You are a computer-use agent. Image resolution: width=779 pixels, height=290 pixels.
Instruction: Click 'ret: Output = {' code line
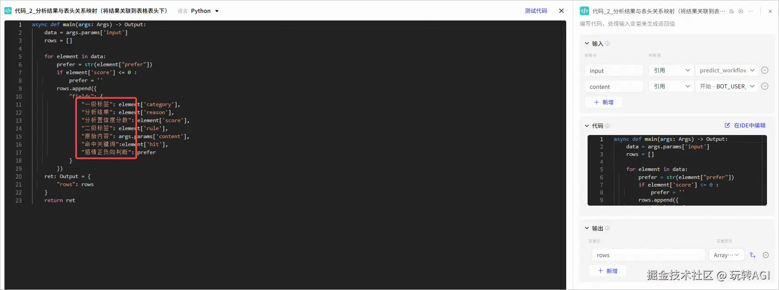click(x=67, y=176)
